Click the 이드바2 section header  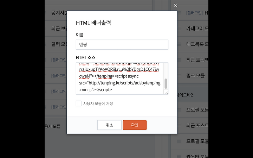[185, 95]
